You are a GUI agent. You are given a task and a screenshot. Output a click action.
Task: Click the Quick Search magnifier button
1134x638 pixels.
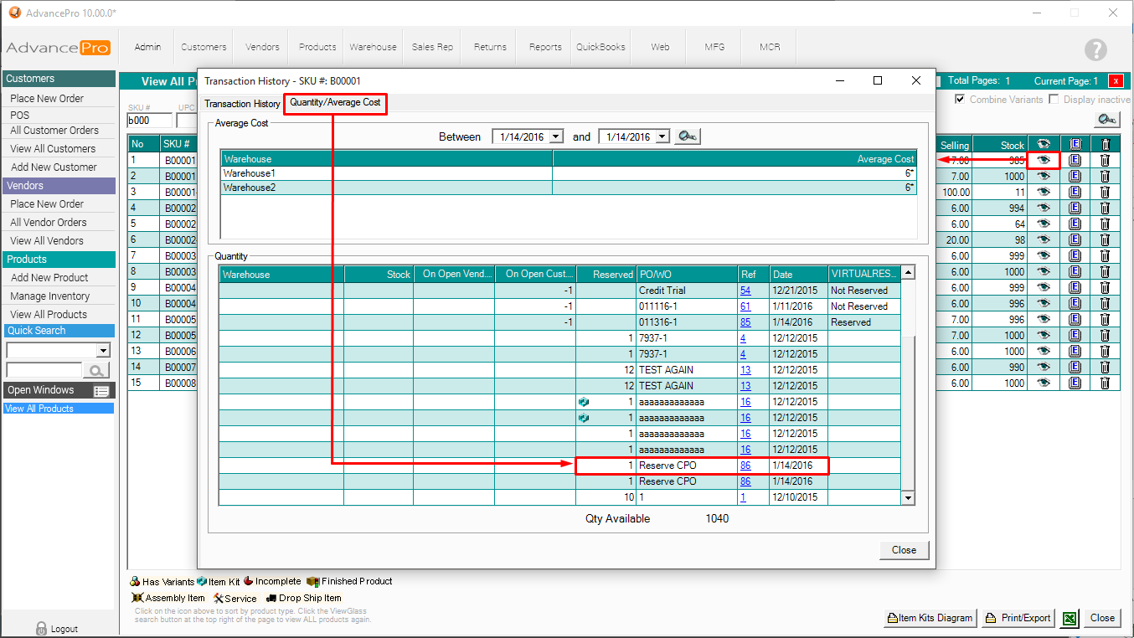[97, 370]
